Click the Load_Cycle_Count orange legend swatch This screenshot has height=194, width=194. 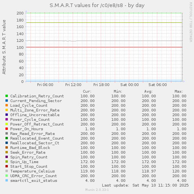tap(7, 105)
